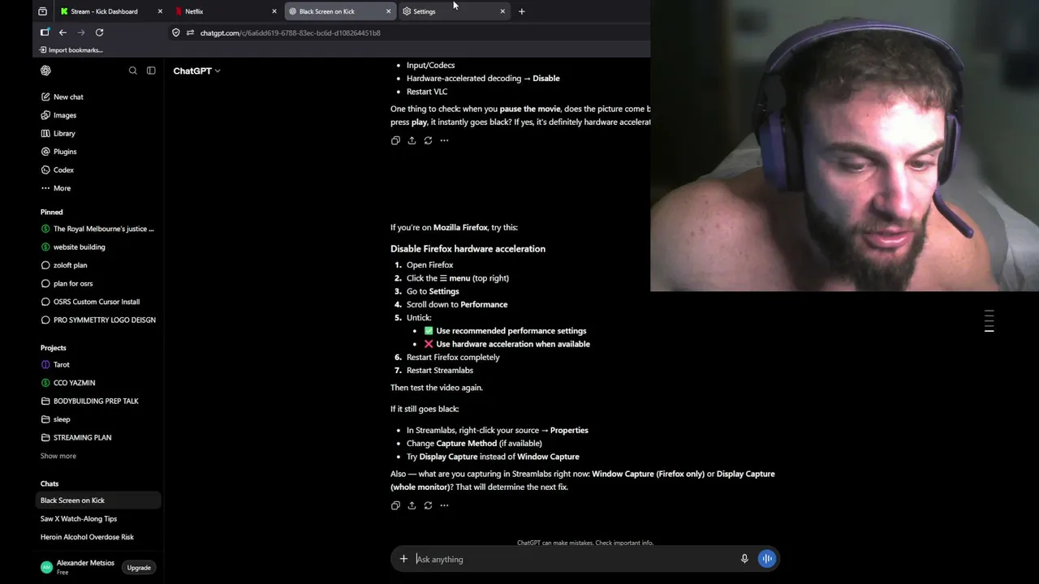
Task: Regenerate the VLC response
Action: pos(428,140)
